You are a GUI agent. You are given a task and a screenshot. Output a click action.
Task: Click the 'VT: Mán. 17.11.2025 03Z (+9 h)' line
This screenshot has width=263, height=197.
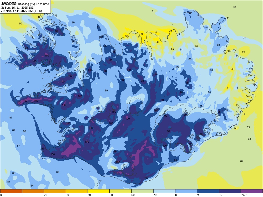pyautogui.click(x=21, y=11)
